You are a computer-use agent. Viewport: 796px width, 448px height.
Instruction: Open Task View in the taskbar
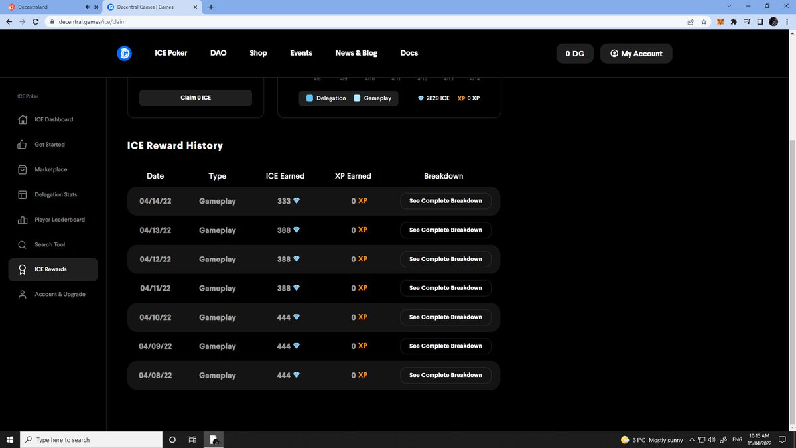point(191,439)
